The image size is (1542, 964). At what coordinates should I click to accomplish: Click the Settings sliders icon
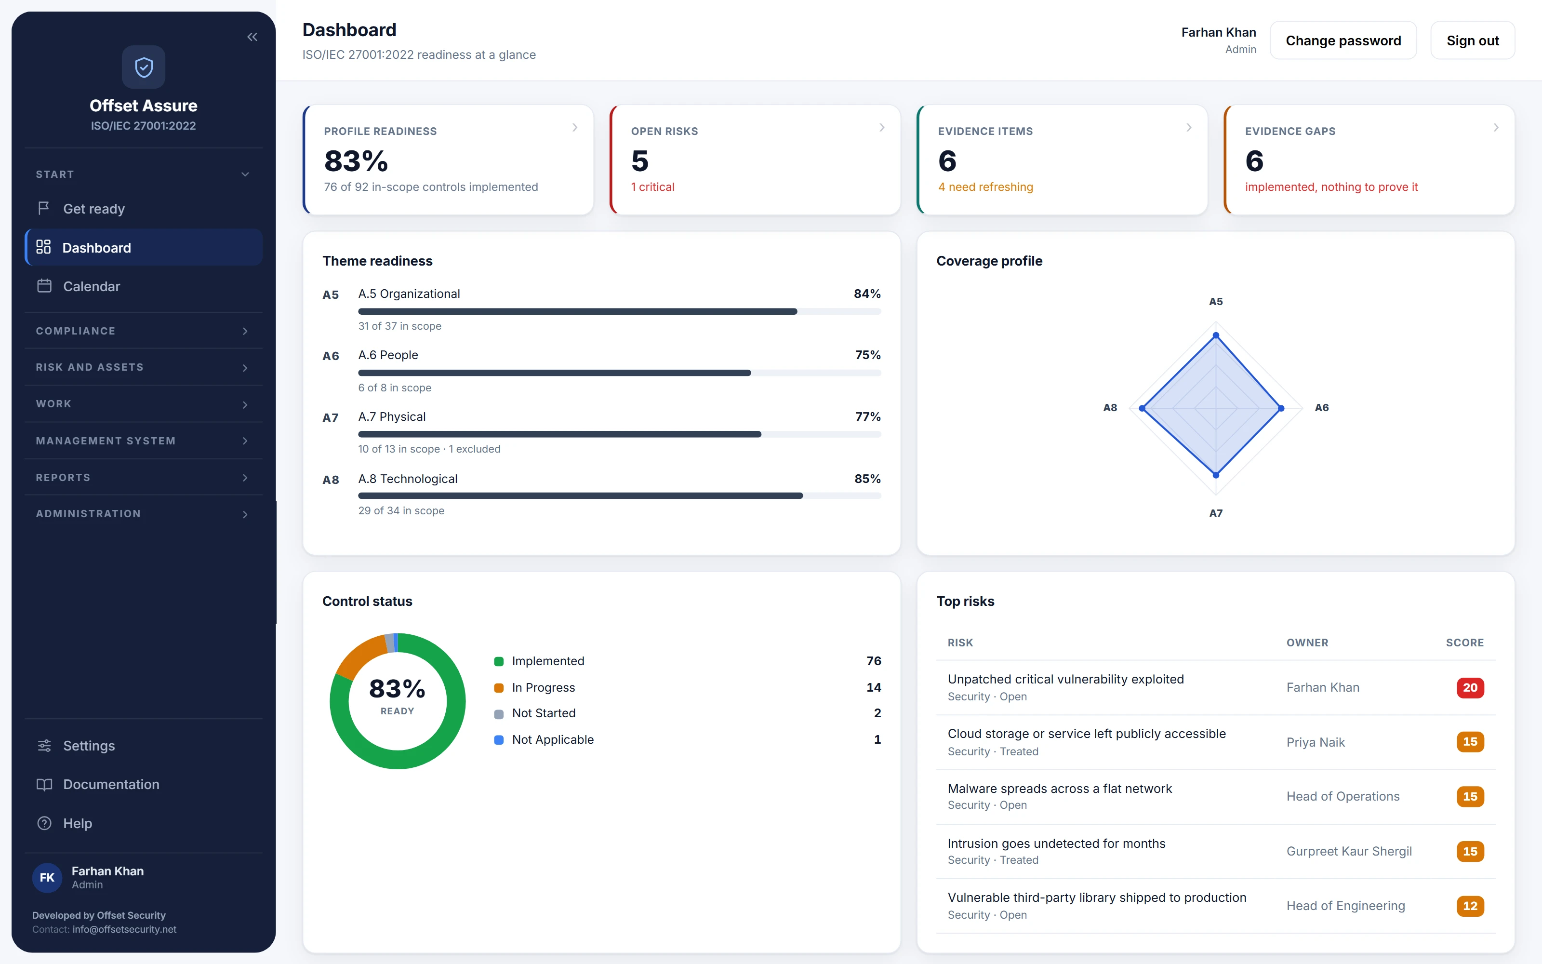44,745
